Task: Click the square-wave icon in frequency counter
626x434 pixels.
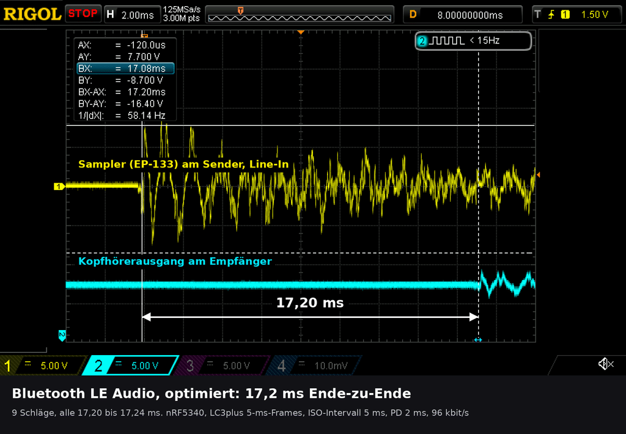Action: point(447,40)
